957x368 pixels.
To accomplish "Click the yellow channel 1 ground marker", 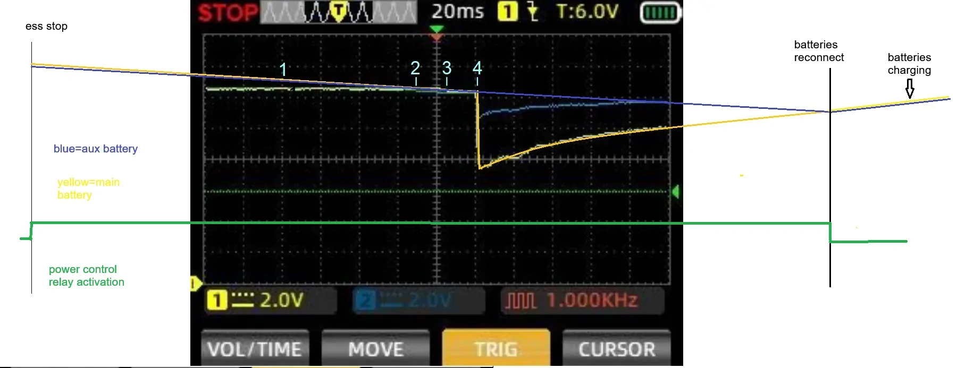I will 195,283.
